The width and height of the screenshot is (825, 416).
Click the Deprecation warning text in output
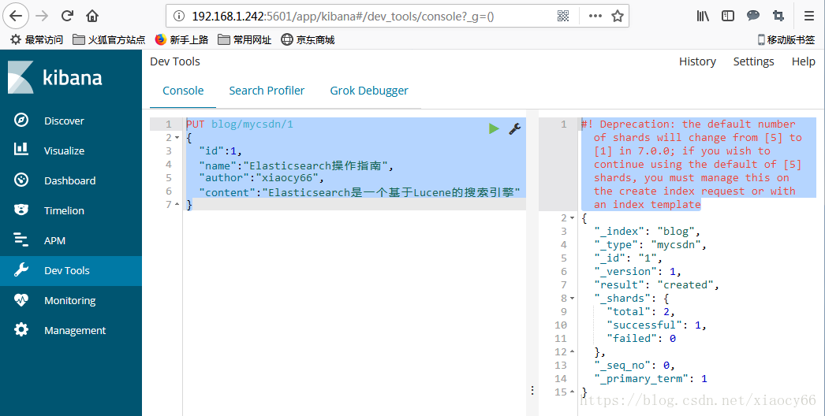point(692,164)
